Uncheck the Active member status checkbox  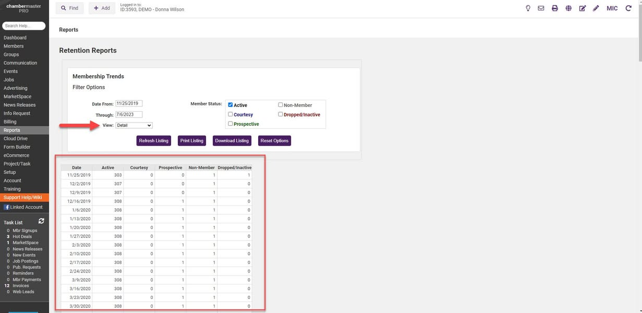231,105
